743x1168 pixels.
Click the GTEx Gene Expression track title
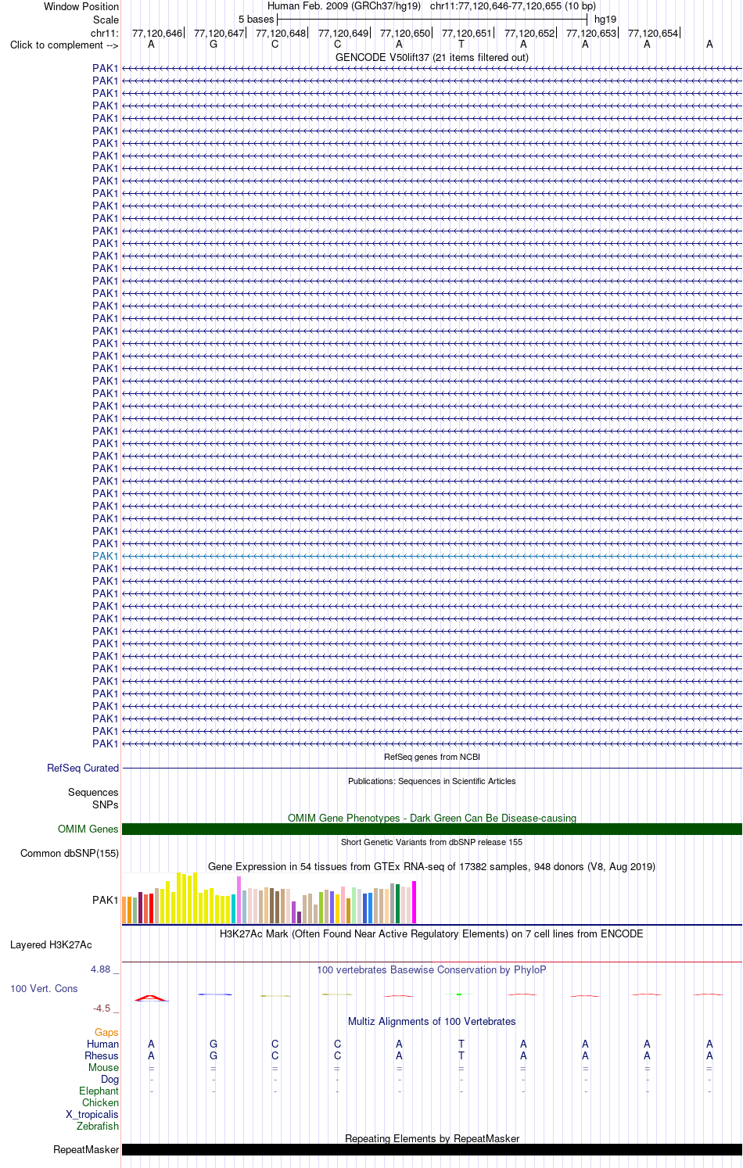[x=432, y=866]
